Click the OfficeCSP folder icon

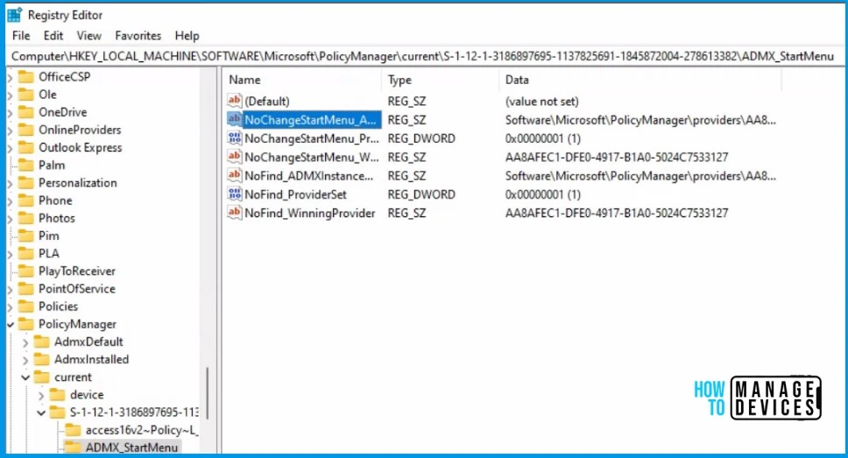25,77
